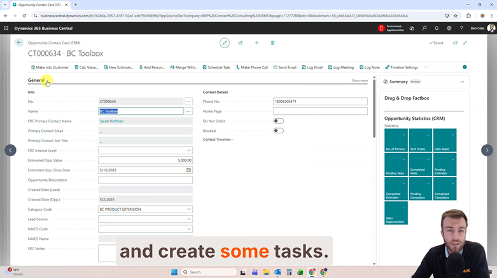Viewport: 497px width, 278px height.
Task: Open the calendar picker for the close date
Action: [188, 170]
